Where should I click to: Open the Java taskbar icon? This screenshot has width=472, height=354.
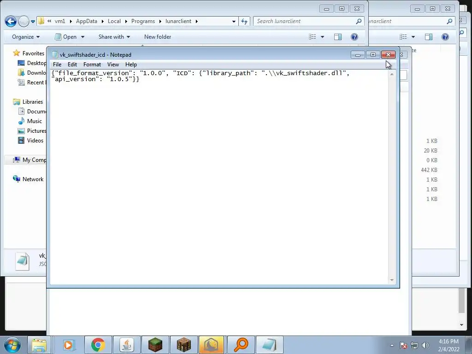coord(127,345)
